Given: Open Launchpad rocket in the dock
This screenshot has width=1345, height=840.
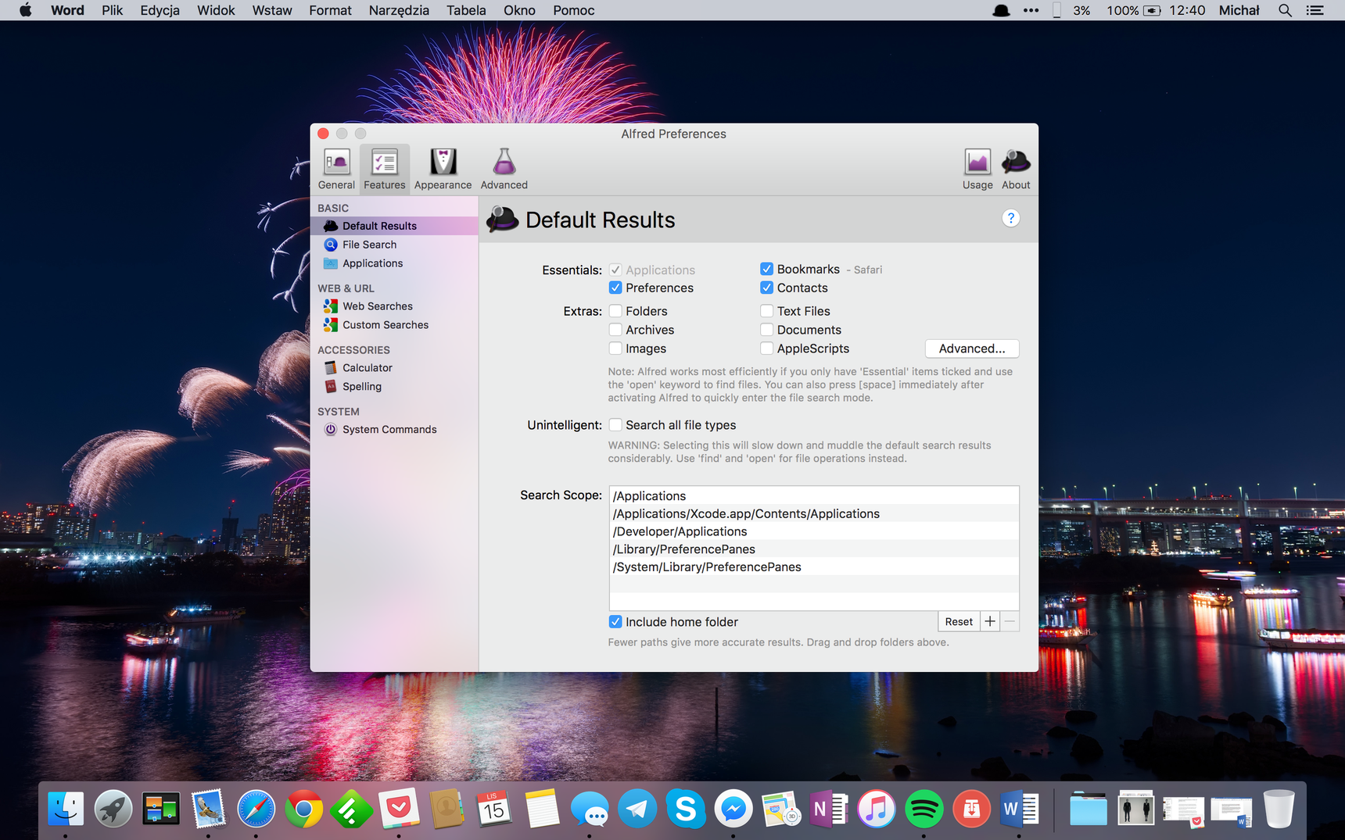Looking at the screenshot, I should click(113, 809).
